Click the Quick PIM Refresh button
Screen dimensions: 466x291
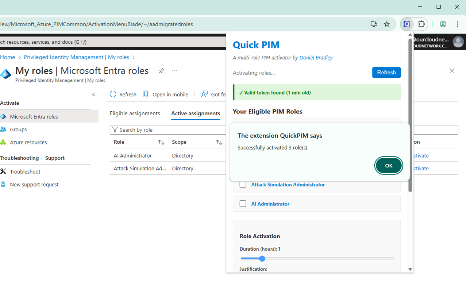click(x=386, y=72)
